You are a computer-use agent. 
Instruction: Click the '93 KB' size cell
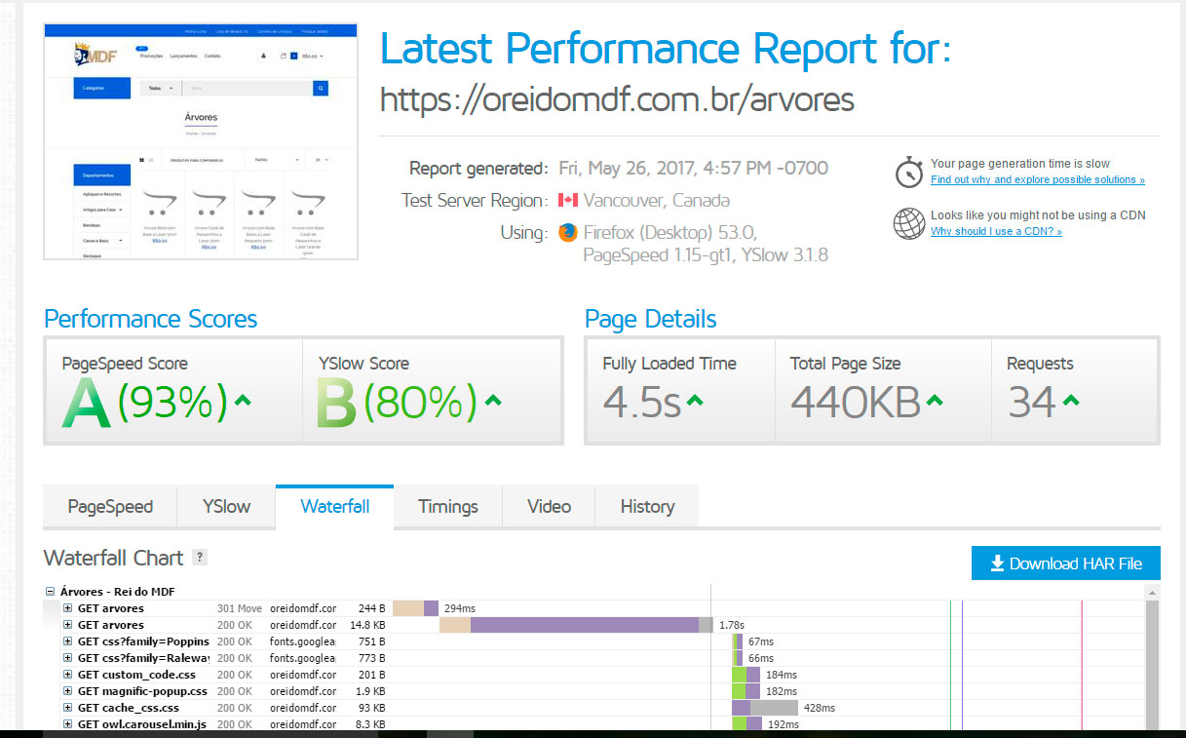pos(373,708)
